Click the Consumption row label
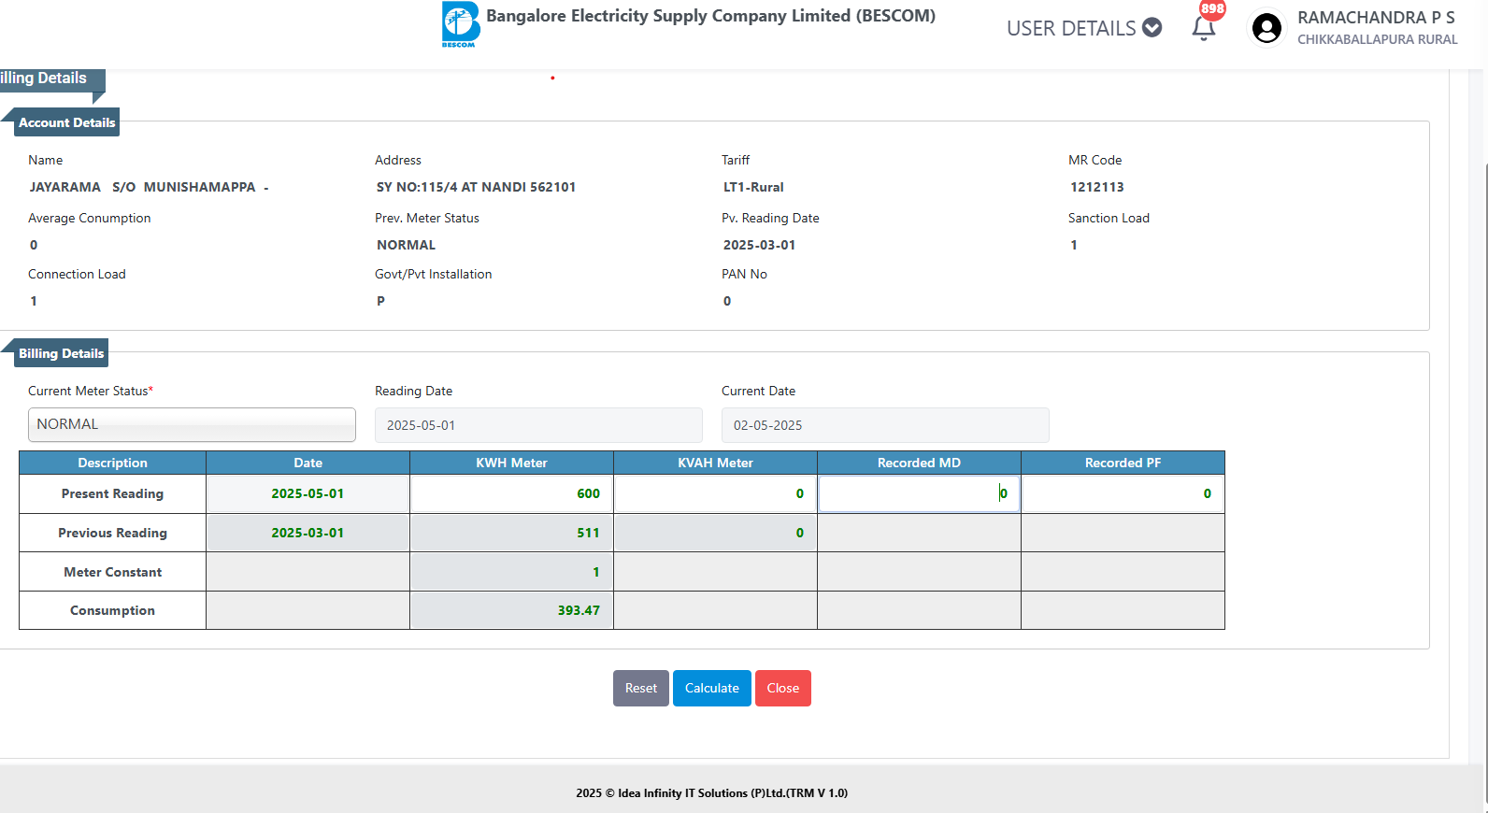Viewport: 1488px width, 813px height. point(112,610)
